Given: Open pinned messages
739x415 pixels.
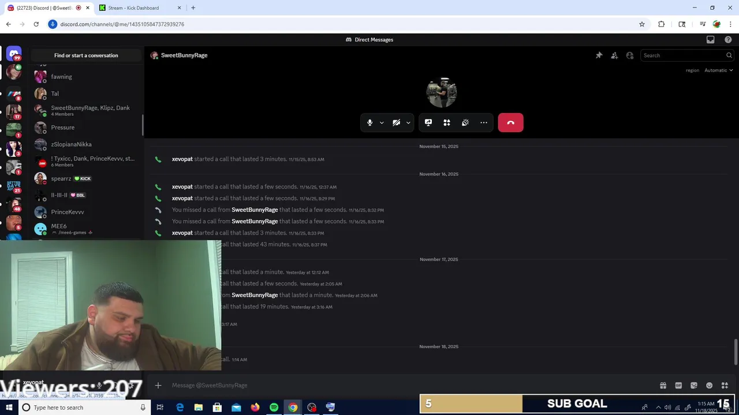Looking at the screenshot, I should 599,55.
